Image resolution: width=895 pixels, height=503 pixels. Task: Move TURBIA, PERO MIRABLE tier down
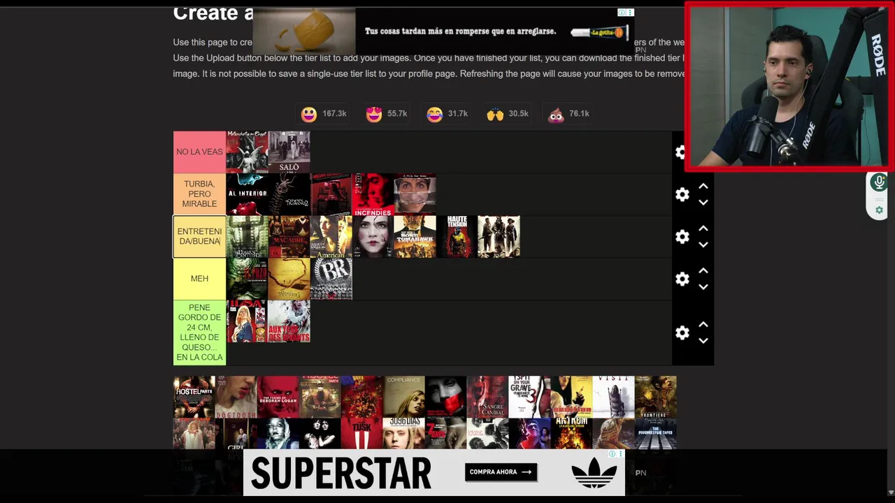click(703, 203)
